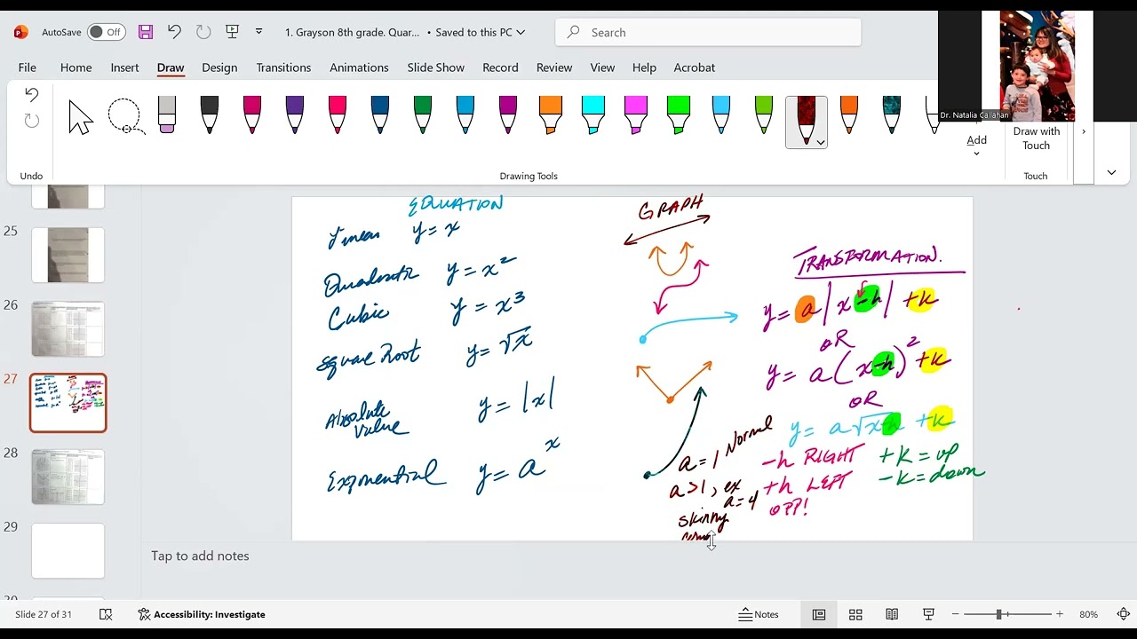Open the Acrobat tab
Image resolution: width=1137 pixels, height=639 pixels.
(x=694, y=67)
